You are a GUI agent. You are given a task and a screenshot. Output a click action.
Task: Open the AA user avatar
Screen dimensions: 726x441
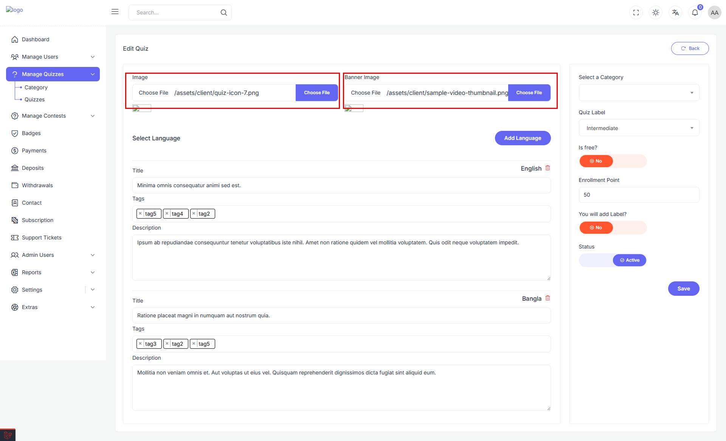[x=714, y=12]
